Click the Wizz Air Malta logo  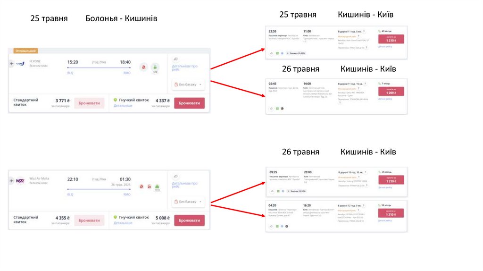tap(20, 180)
